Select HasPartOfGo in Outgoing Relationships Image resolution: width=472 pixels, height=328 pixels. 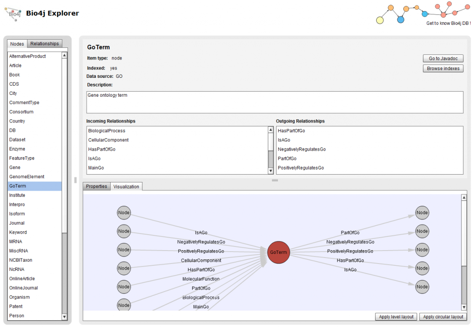[369, 130]
